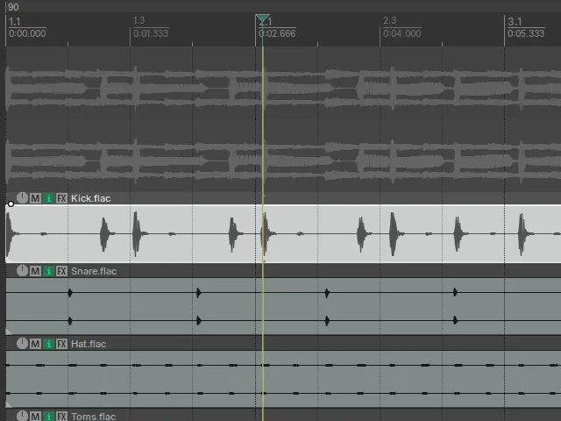Click the tempo marker labeled 90
This screenshot has width=561, height=421.
(13, 7)
